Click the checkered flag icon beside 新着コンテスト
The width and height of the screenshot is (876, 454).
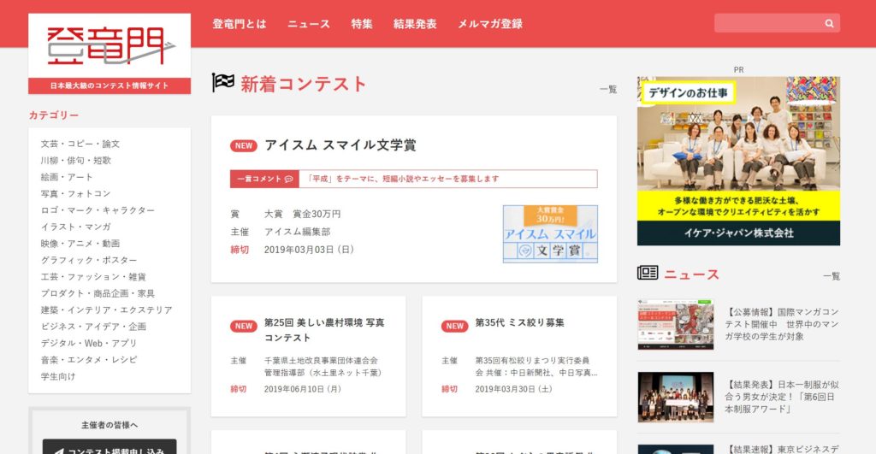pos(222,83)
